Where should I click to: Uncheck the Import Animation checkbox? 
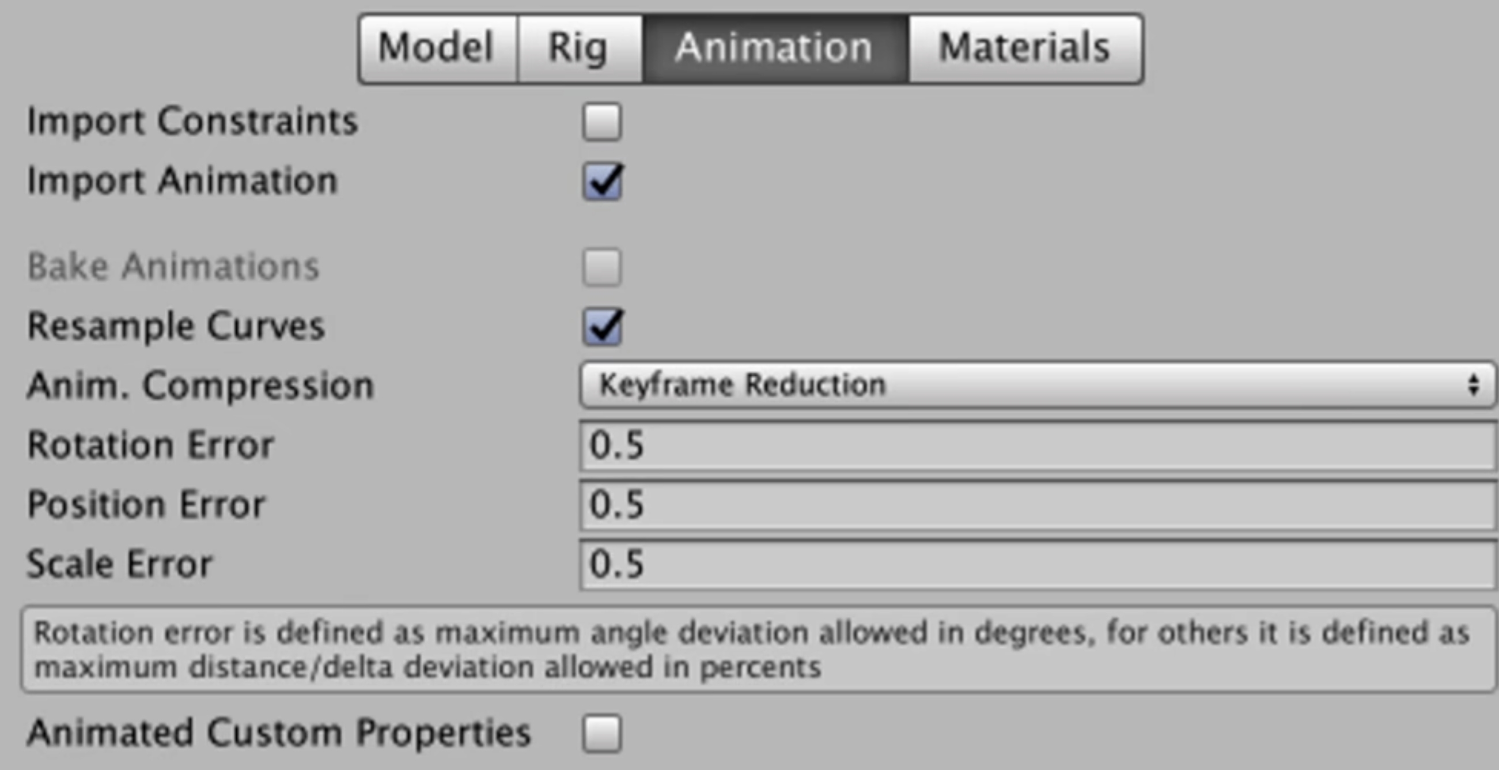coord(602,182)
